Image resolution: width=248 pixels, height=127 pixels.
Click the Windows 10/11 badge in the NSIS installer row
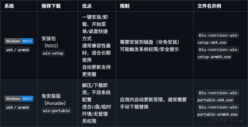pos(19,41)
